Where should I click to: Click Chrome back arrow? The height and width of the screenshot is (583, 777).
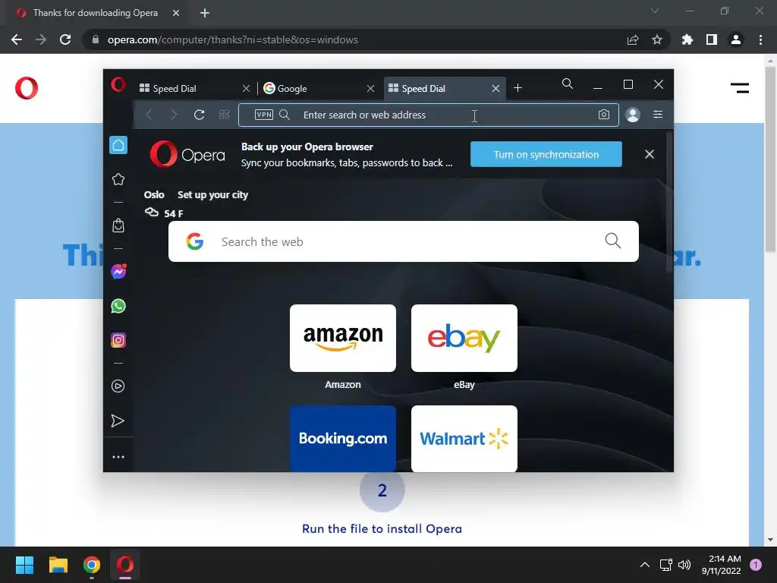(17, 39)
